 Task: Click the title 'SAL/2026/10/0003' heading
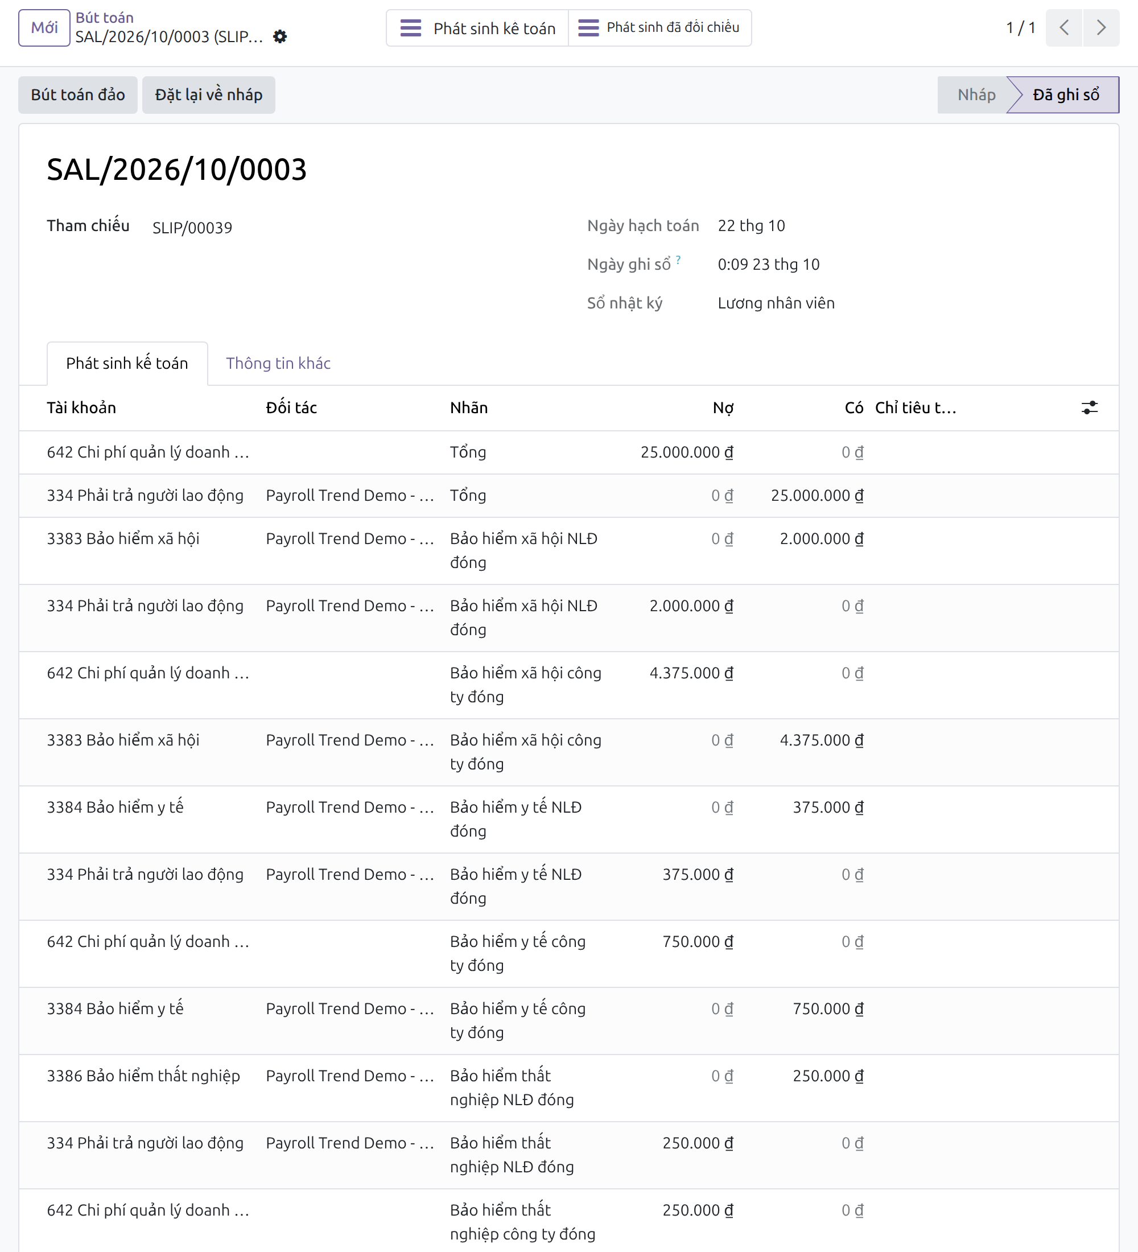(x=177, y=170)
